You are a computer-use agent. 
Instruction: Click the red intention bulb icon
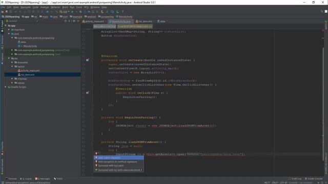(x=97, y=153)
